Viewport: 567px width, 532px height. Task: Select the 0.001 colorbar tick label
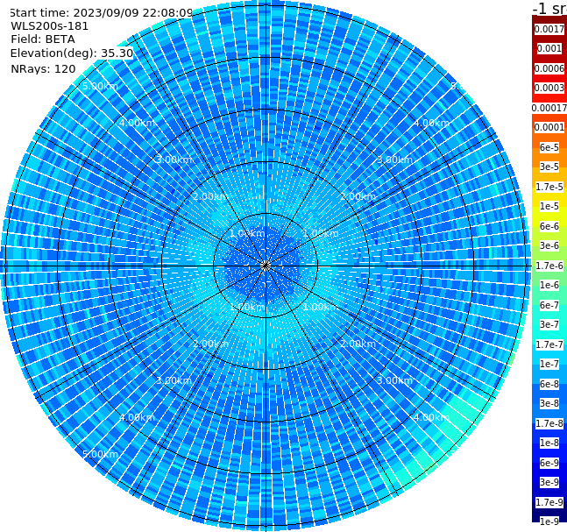click(549, 48)
